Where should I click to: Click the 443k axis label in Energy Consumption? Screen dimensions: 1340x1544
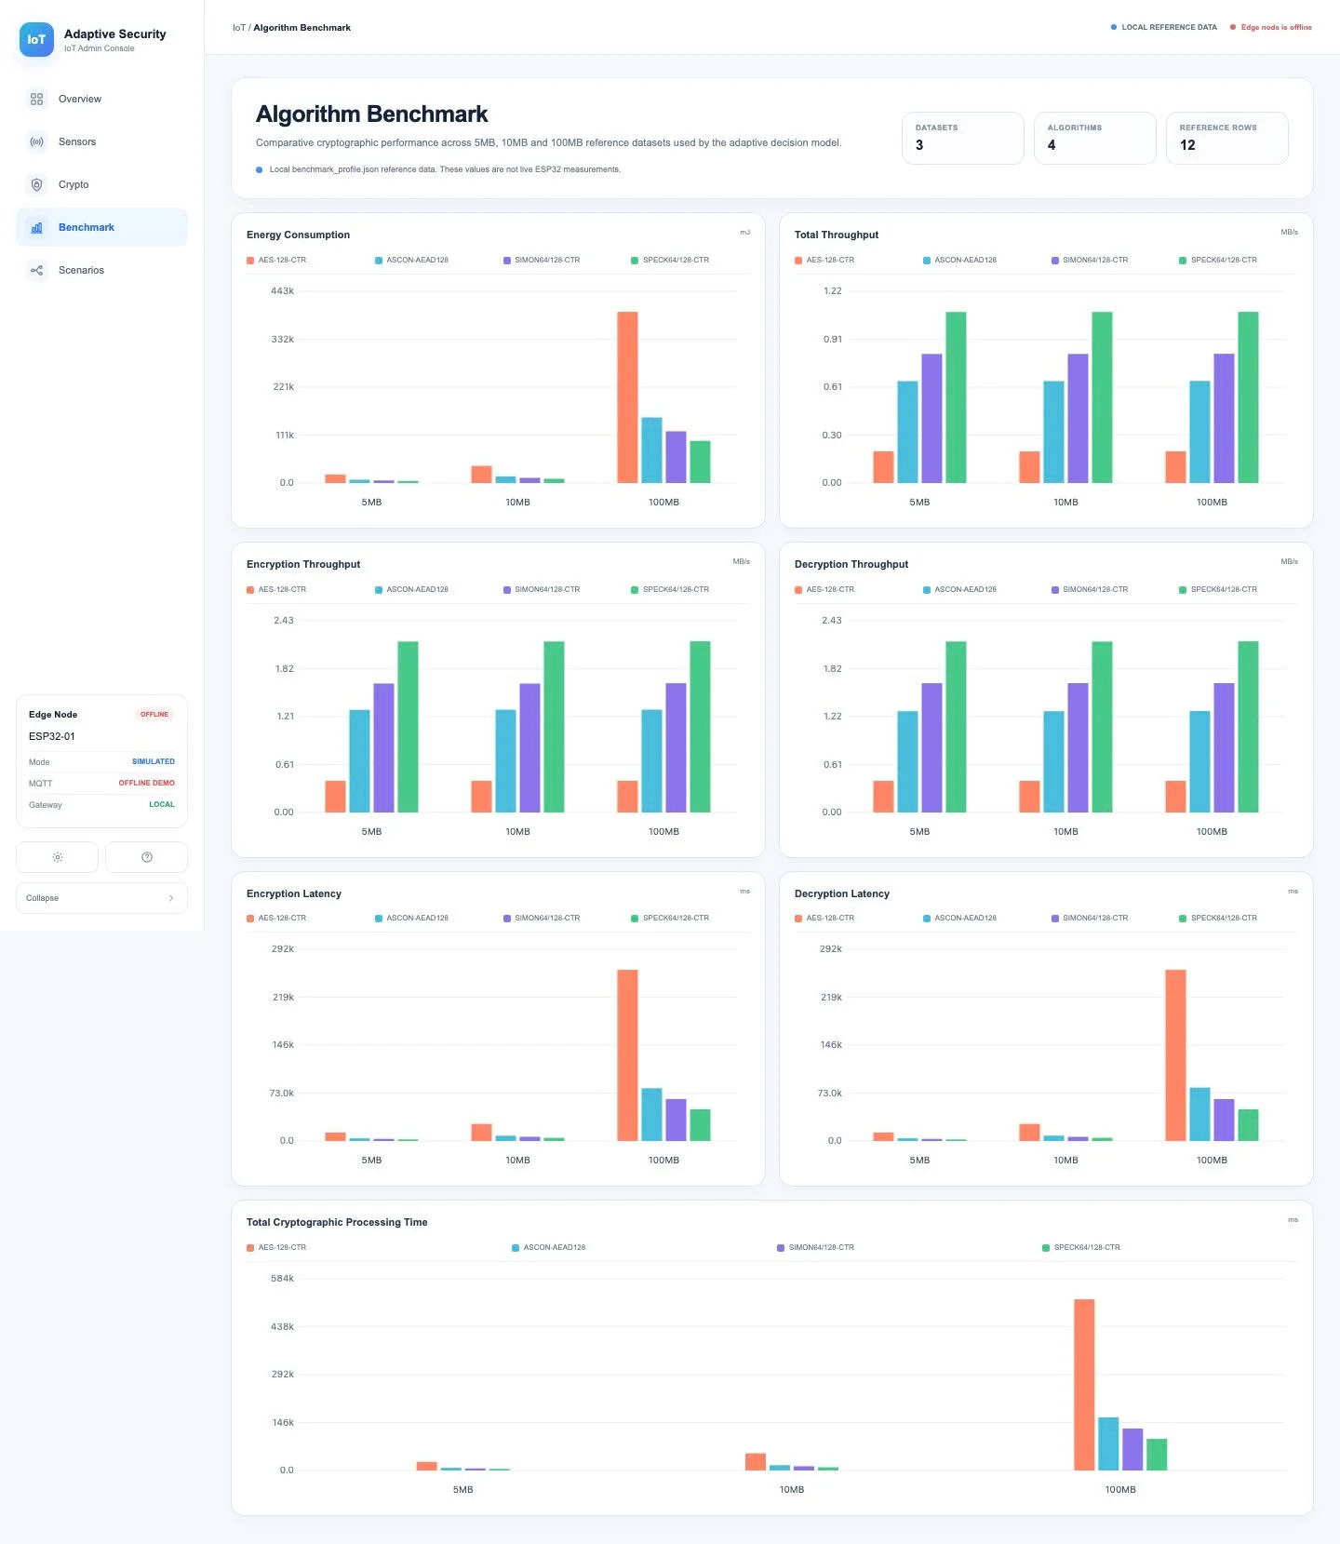[x=283, y=291]
